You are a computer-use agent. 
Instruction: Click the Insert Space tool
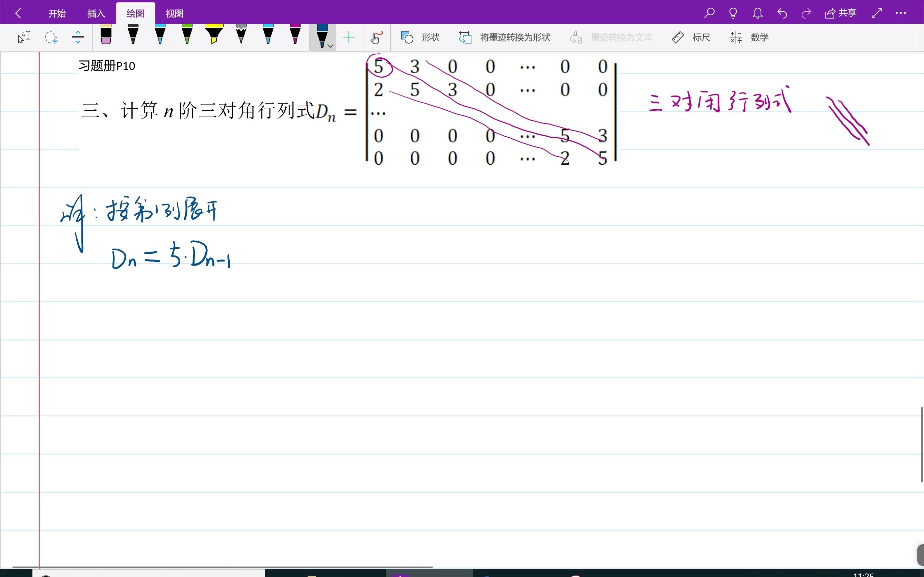pyautogui.click(x=78, y=37)
